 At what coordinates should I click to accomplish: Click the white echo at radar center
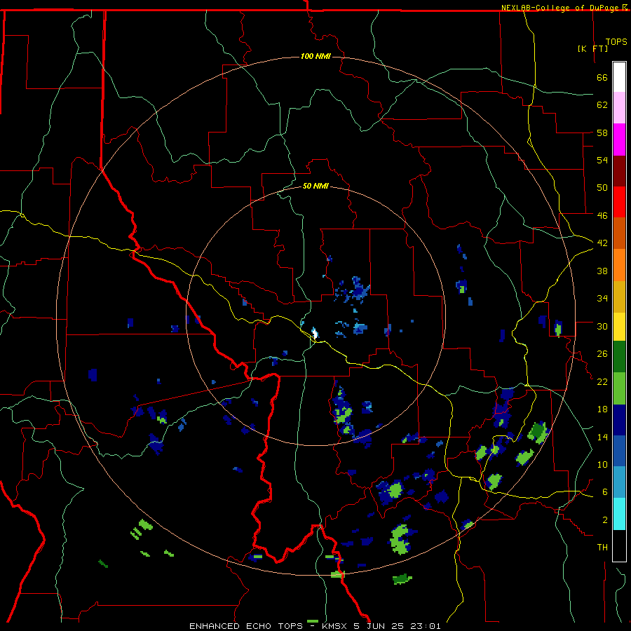point(315,333)
